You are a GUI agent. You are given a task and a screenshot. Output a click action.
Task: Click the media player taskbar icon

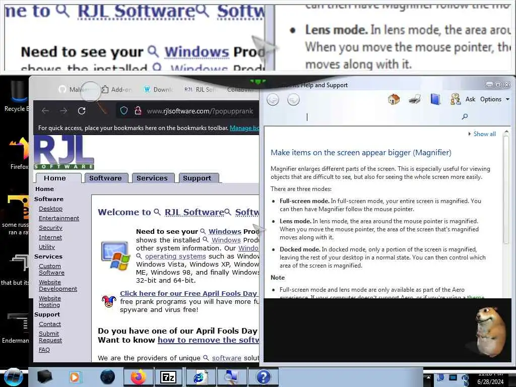coord(75,377)
